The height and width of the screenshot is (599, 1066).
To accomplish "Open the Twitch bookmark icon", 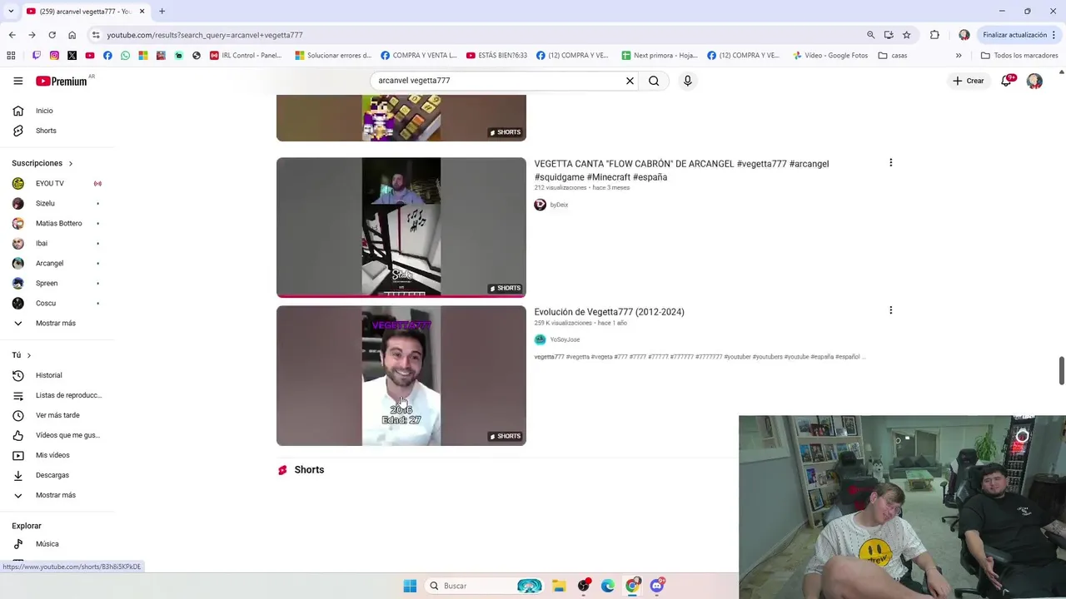I will 37,56.
